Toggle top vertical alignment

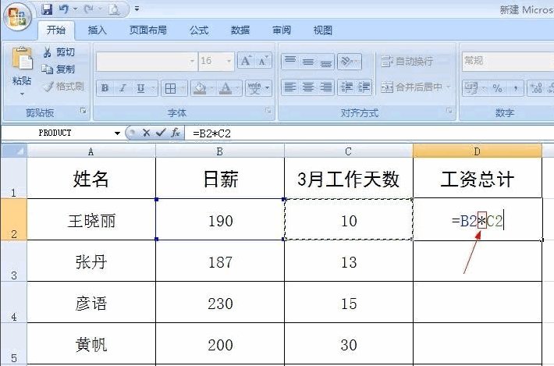click(290, 62)
